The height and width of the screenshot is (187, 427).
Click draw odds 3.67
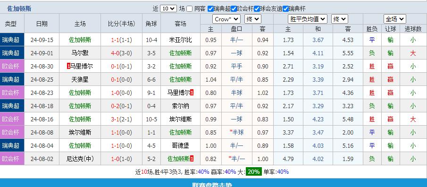click(318, 40)
